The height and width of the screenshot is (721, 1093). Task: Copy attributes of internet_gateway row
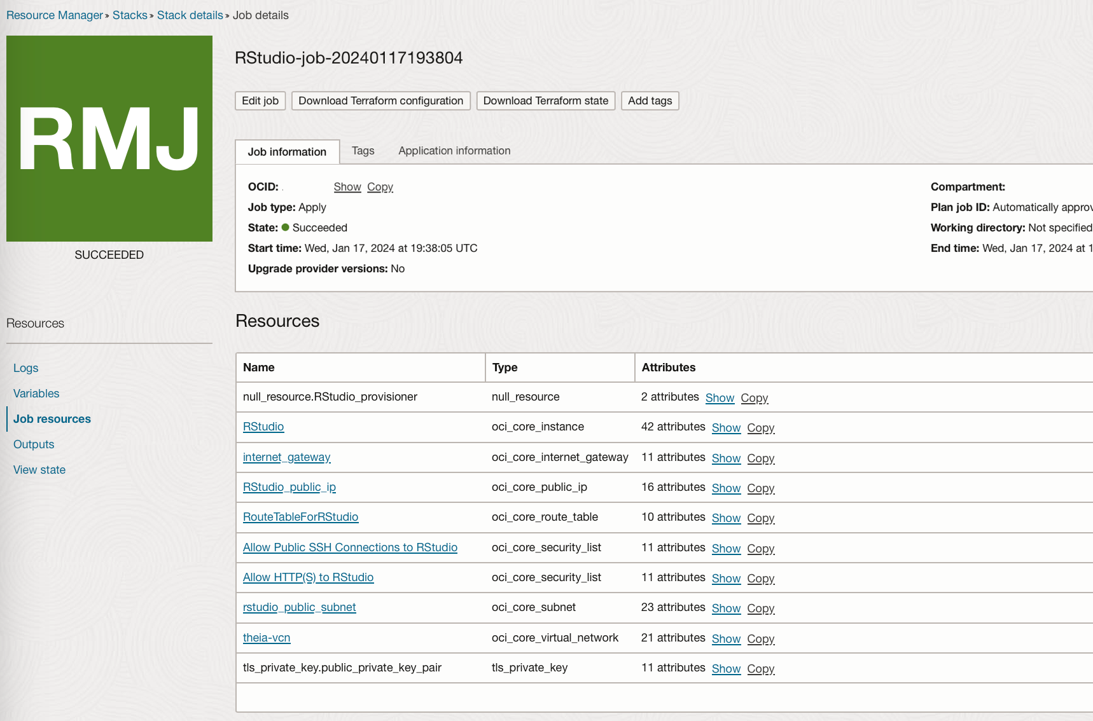coord(761,458)
